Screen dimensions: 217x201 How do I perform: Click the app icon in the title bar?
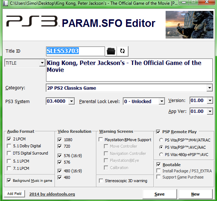point(4,4)
